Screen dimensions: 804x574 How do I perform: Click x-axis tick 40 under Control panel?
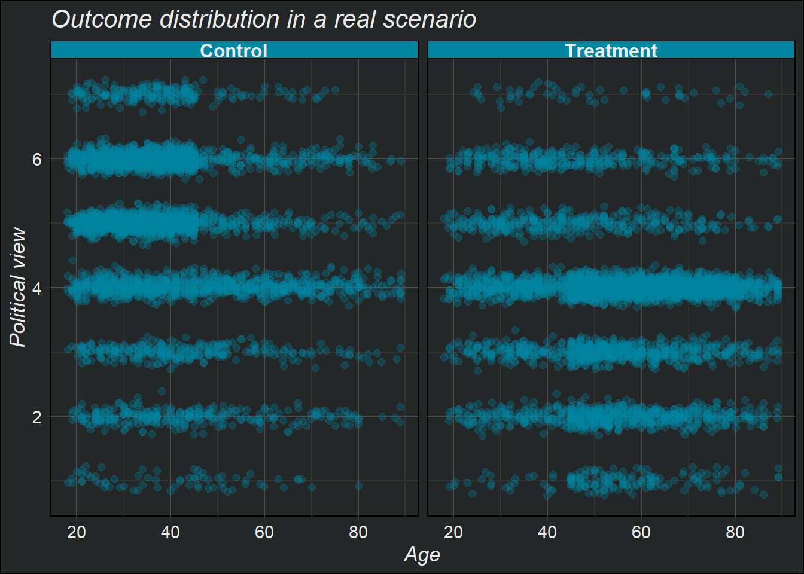coord(170,532)
